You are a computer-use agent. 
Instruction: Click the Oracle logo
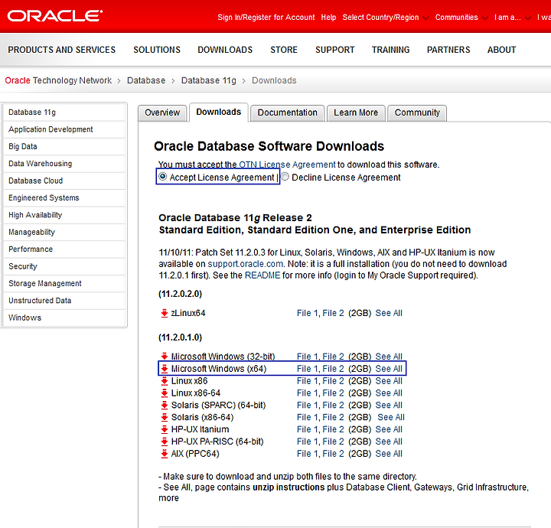click(55, 16)
